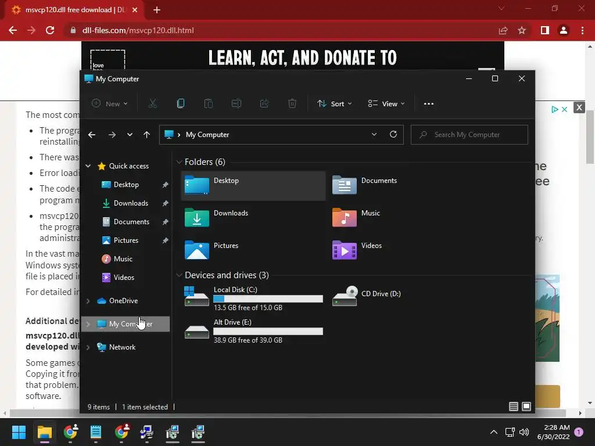Click the volume speaker tray icon
This screenshot has width=595, height=446.
click(524, 432)
